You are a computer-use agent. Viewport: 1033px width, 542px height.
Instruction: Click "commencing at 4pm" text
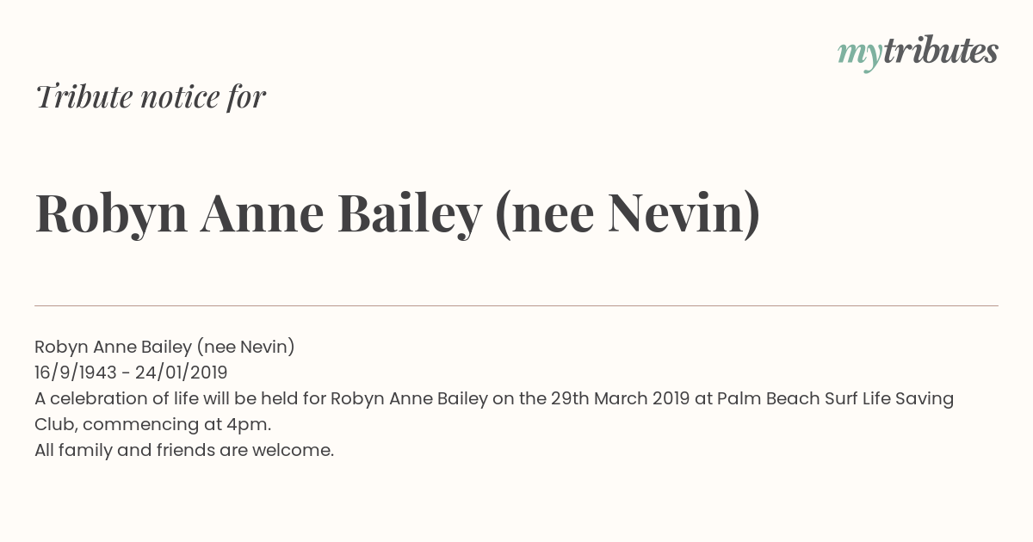pyautogui.click(x=175, y=425)
